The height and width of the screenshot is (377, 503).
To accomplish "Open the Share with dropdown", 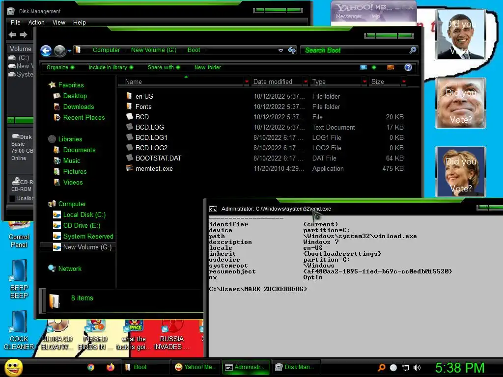I will [164, 67].
